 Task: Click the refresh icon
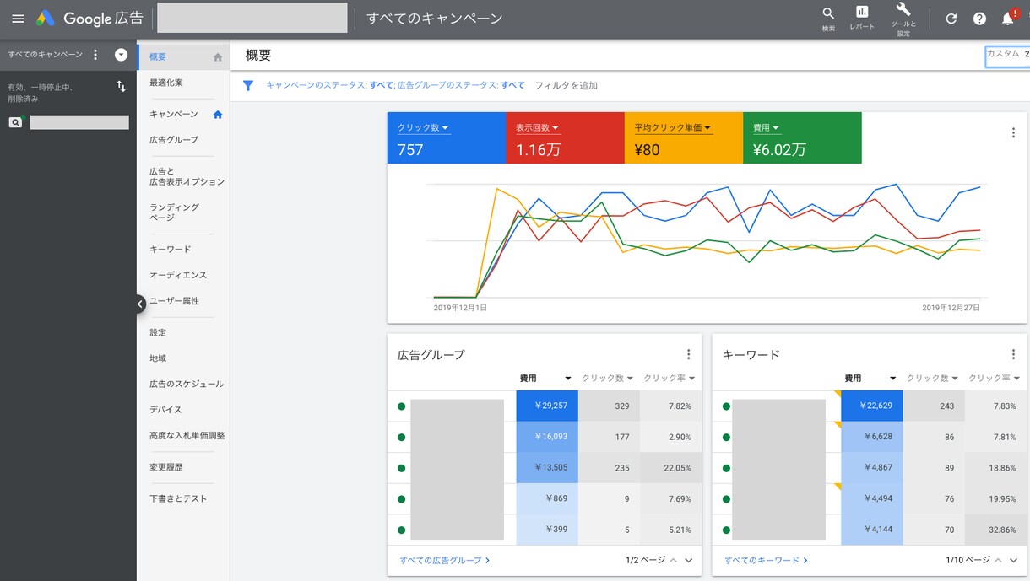[x=951, y=19]
